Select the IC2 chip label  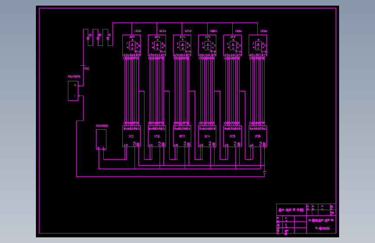coord(157,136)
